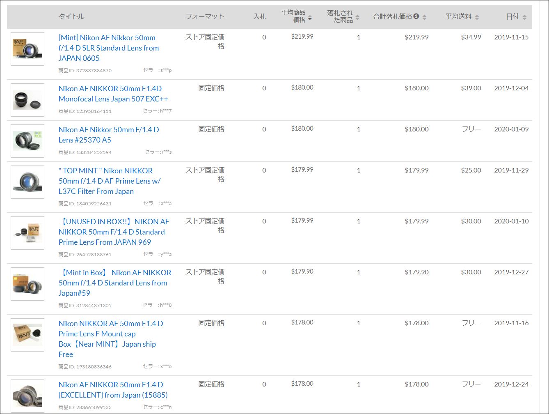Select 商品ID: 283665099533 text
Screen dimensions: 549x414
click(x=85, y=407)
